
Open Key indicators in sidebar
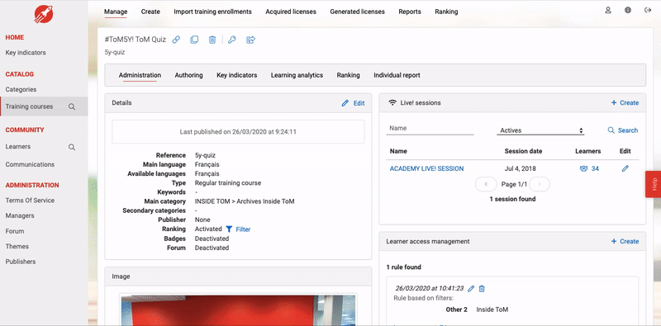tap(26, 53)
